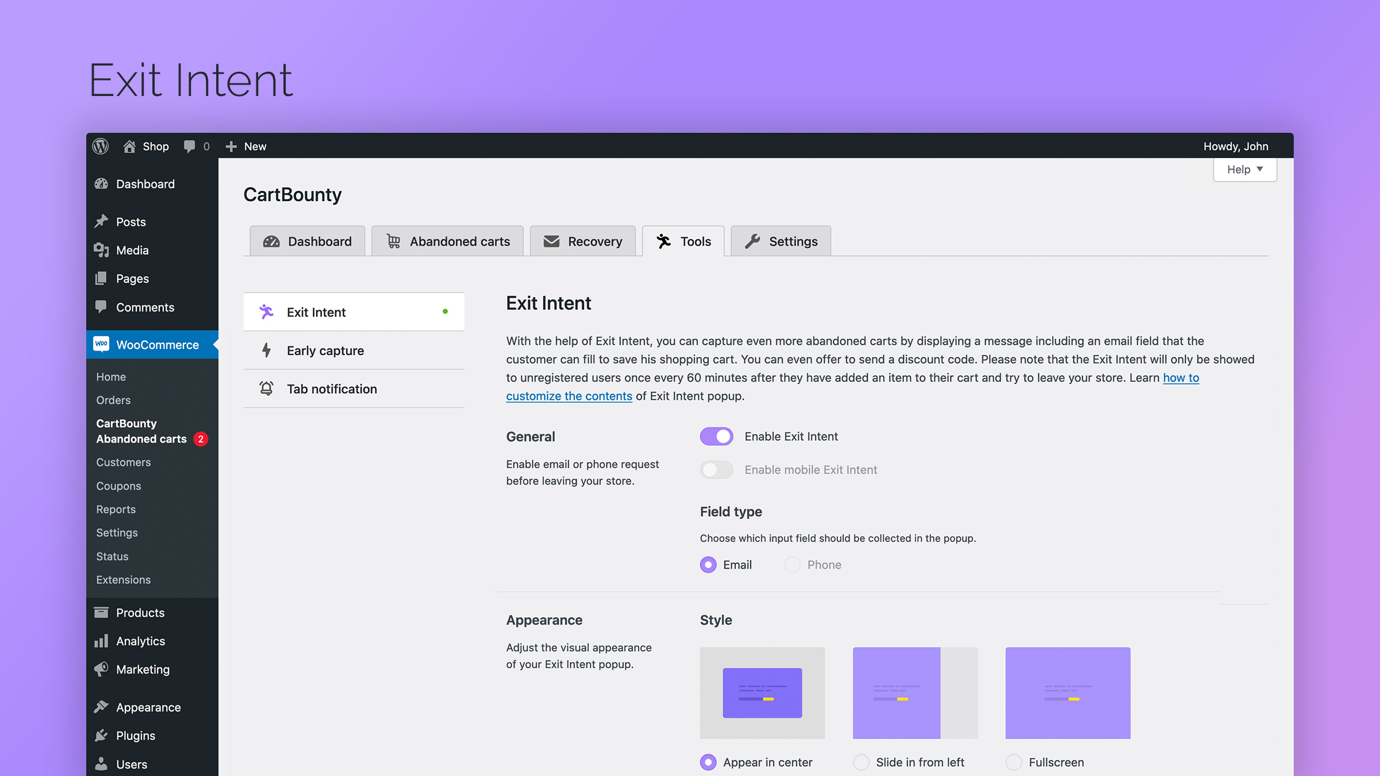Switch to the Recovery tab

pyautogui.click(x=581, y=241)
